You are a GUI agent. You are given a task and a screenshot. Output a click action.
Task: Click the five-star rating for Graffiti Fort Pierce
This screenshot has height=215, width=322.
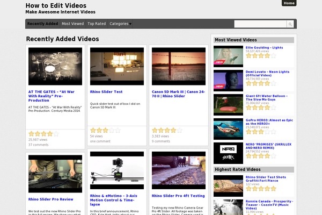pyautogui.click(x=261, y=189)
